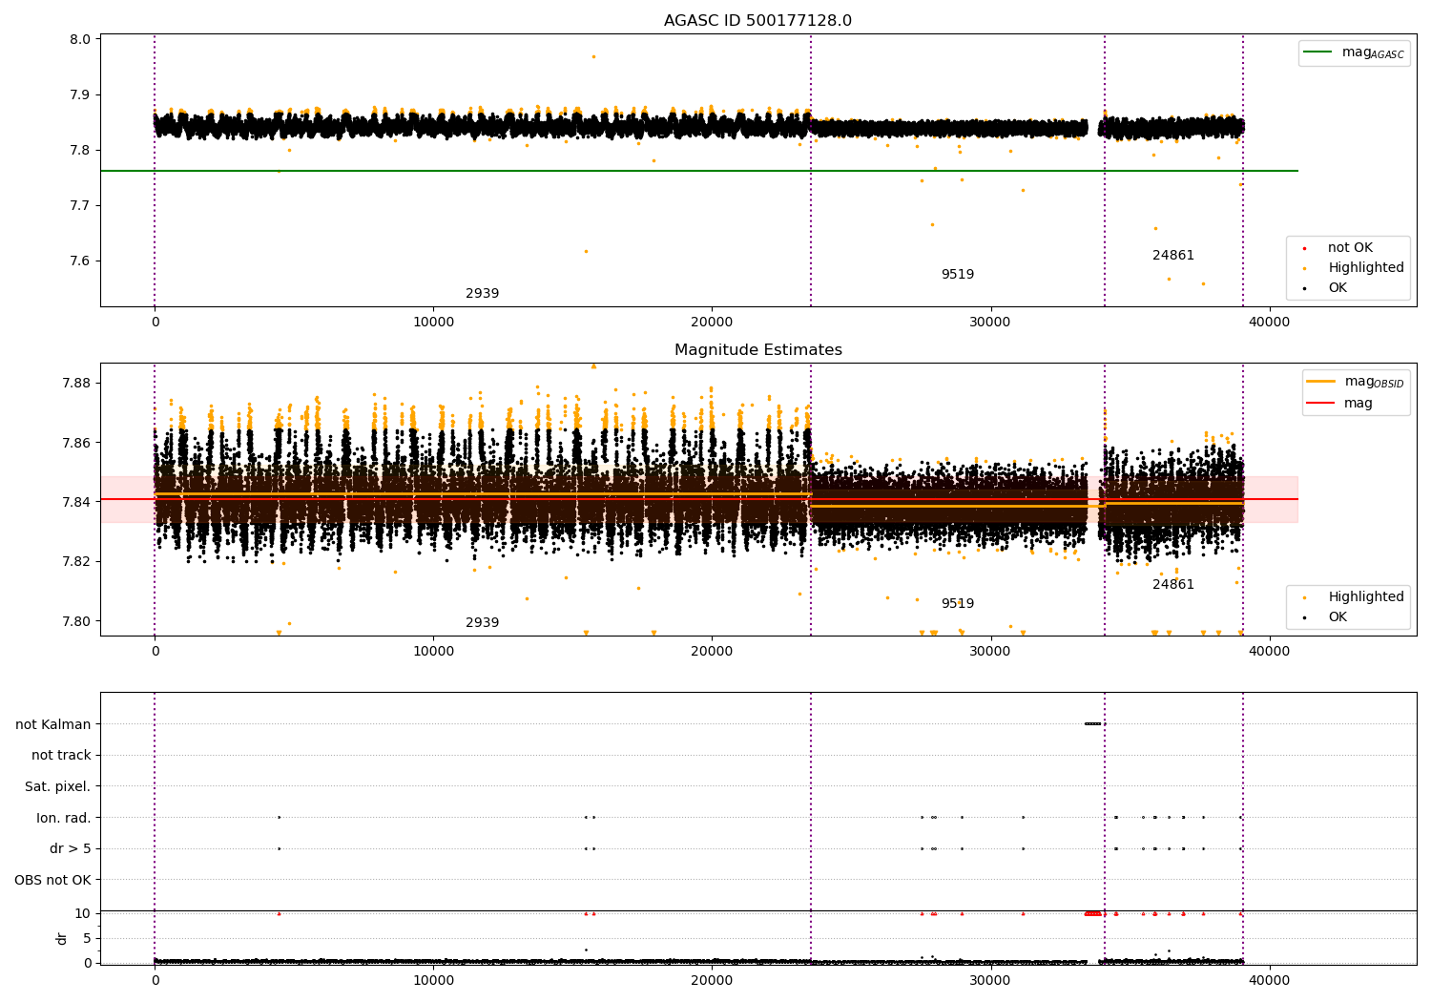Click the 'not Kalman' row label
Viewport: 1431px width, 1002px height.
coord(53,724)
